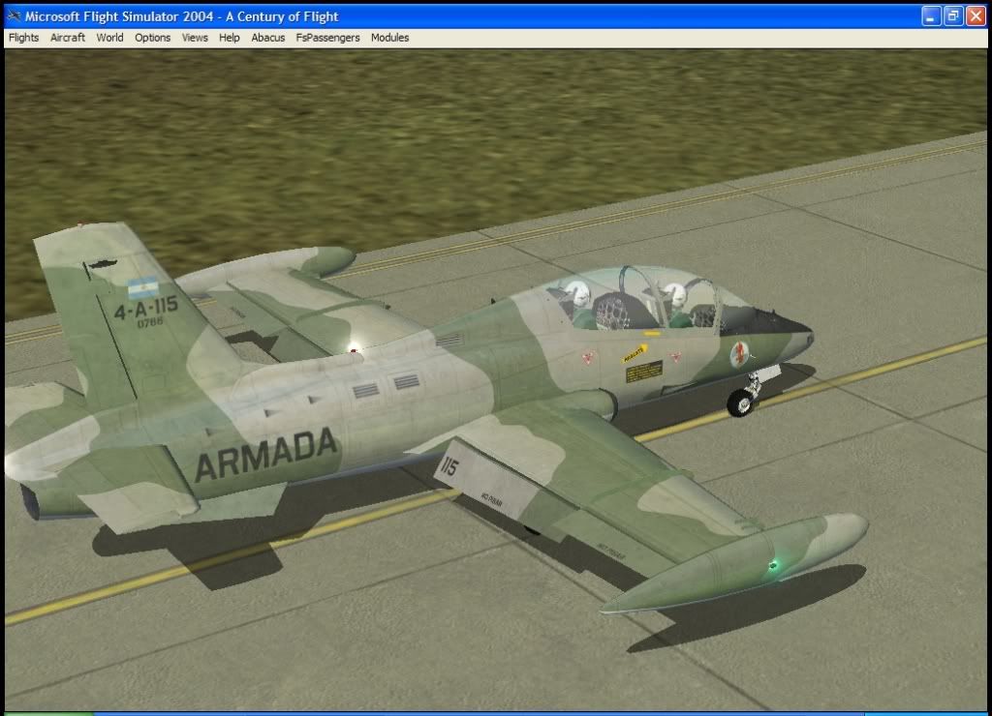Restore down the Flight Simulator window

pos(953,16)
